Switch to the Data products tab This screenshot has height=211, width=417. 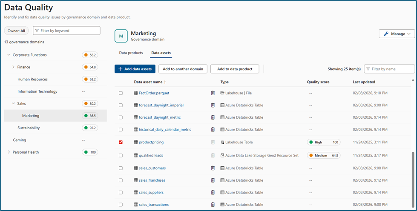point(131,53)
